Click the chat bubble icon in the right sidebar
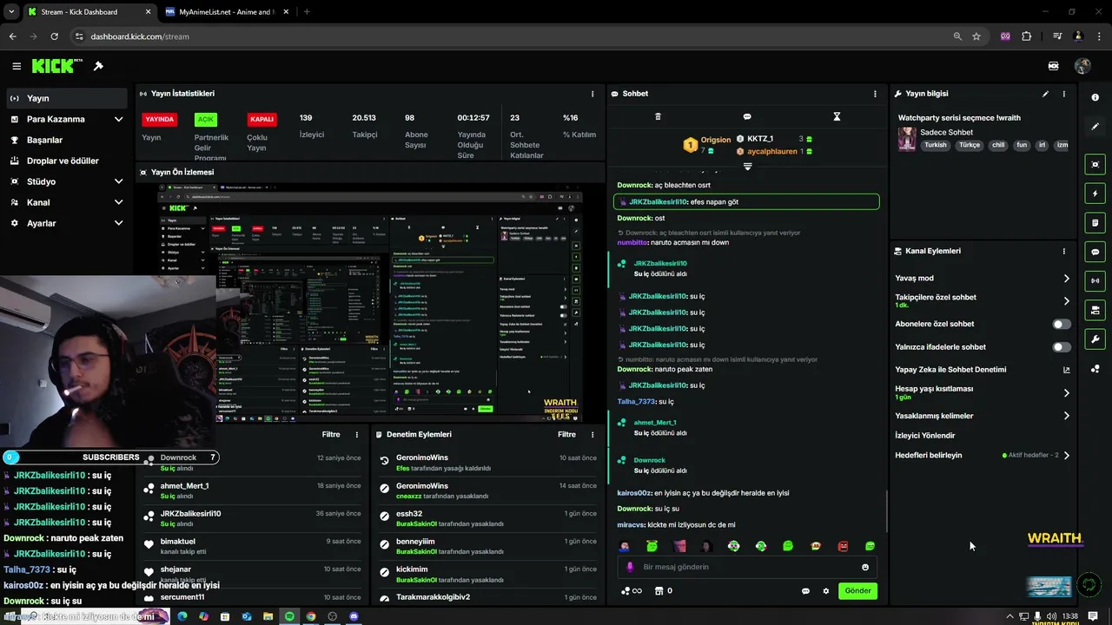Screen dimensions: 1112x625 pyautogui.click(x=1095, y=252)
